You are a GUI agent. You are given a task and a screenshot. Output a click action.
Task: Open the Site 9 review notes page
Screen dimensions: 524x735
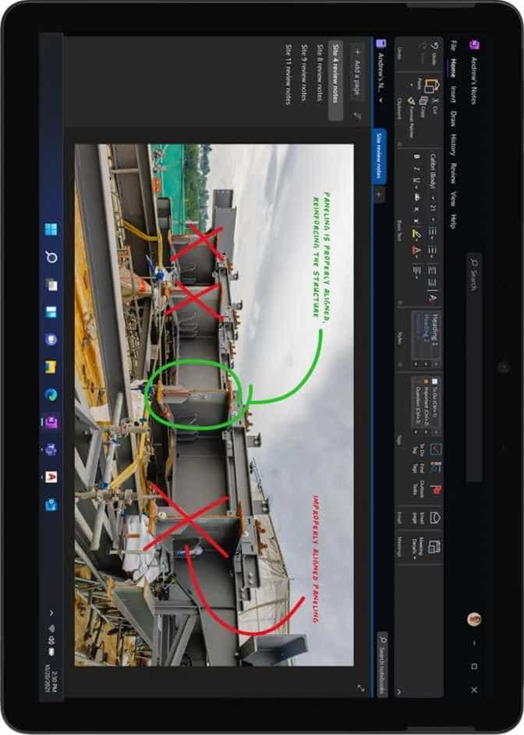[x=303, y=73]
